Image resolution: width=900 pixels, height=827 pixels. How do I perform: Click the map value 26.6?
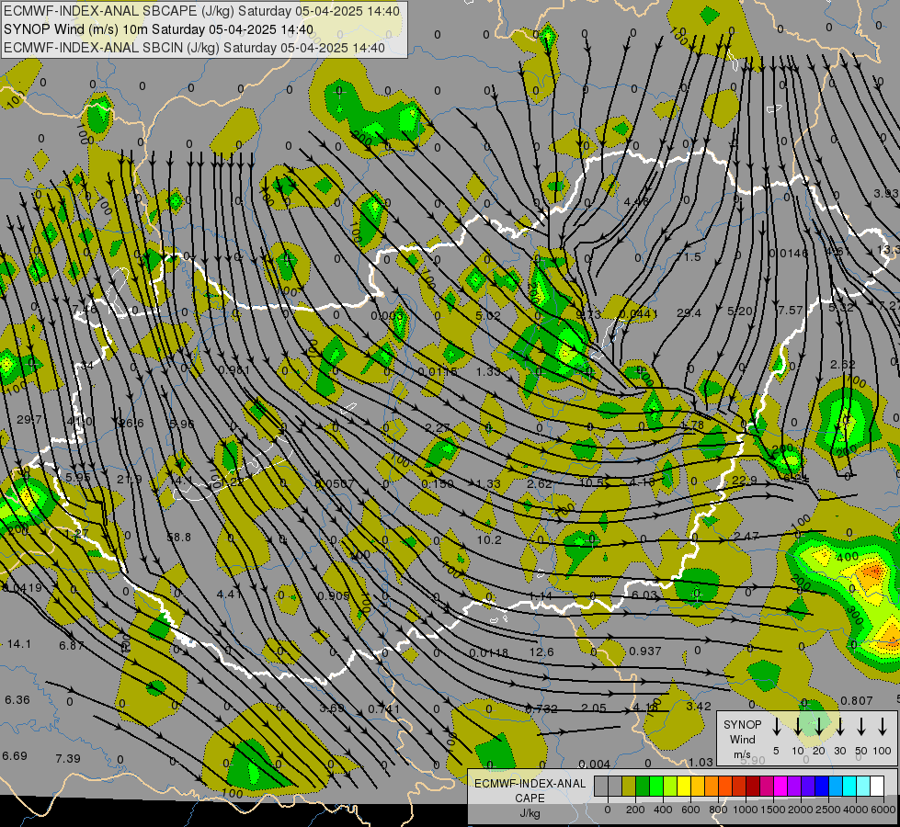point(131,423)
